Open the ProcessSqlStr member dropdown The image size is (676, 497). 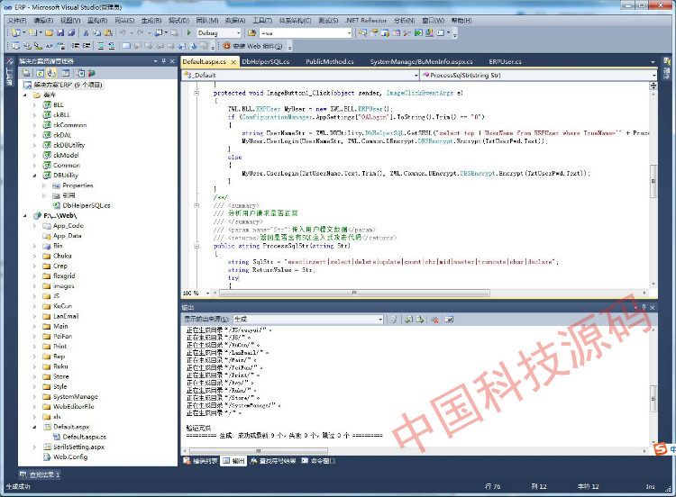coord(543,76)
